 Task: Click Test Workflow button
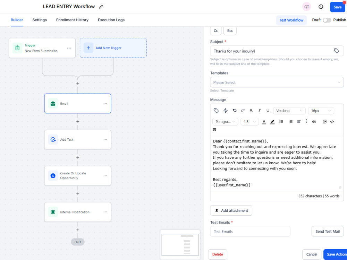pyautogui.click(x=291, y=20)
